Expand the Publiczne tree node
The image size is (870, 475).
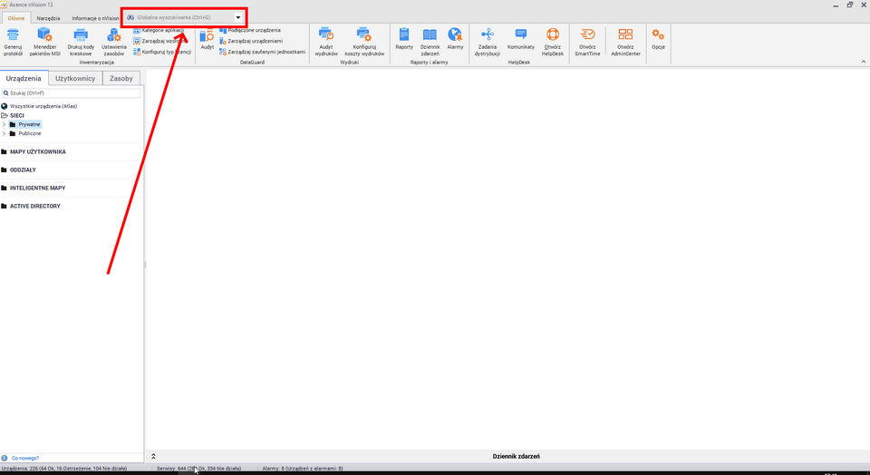tap(4, 133)
